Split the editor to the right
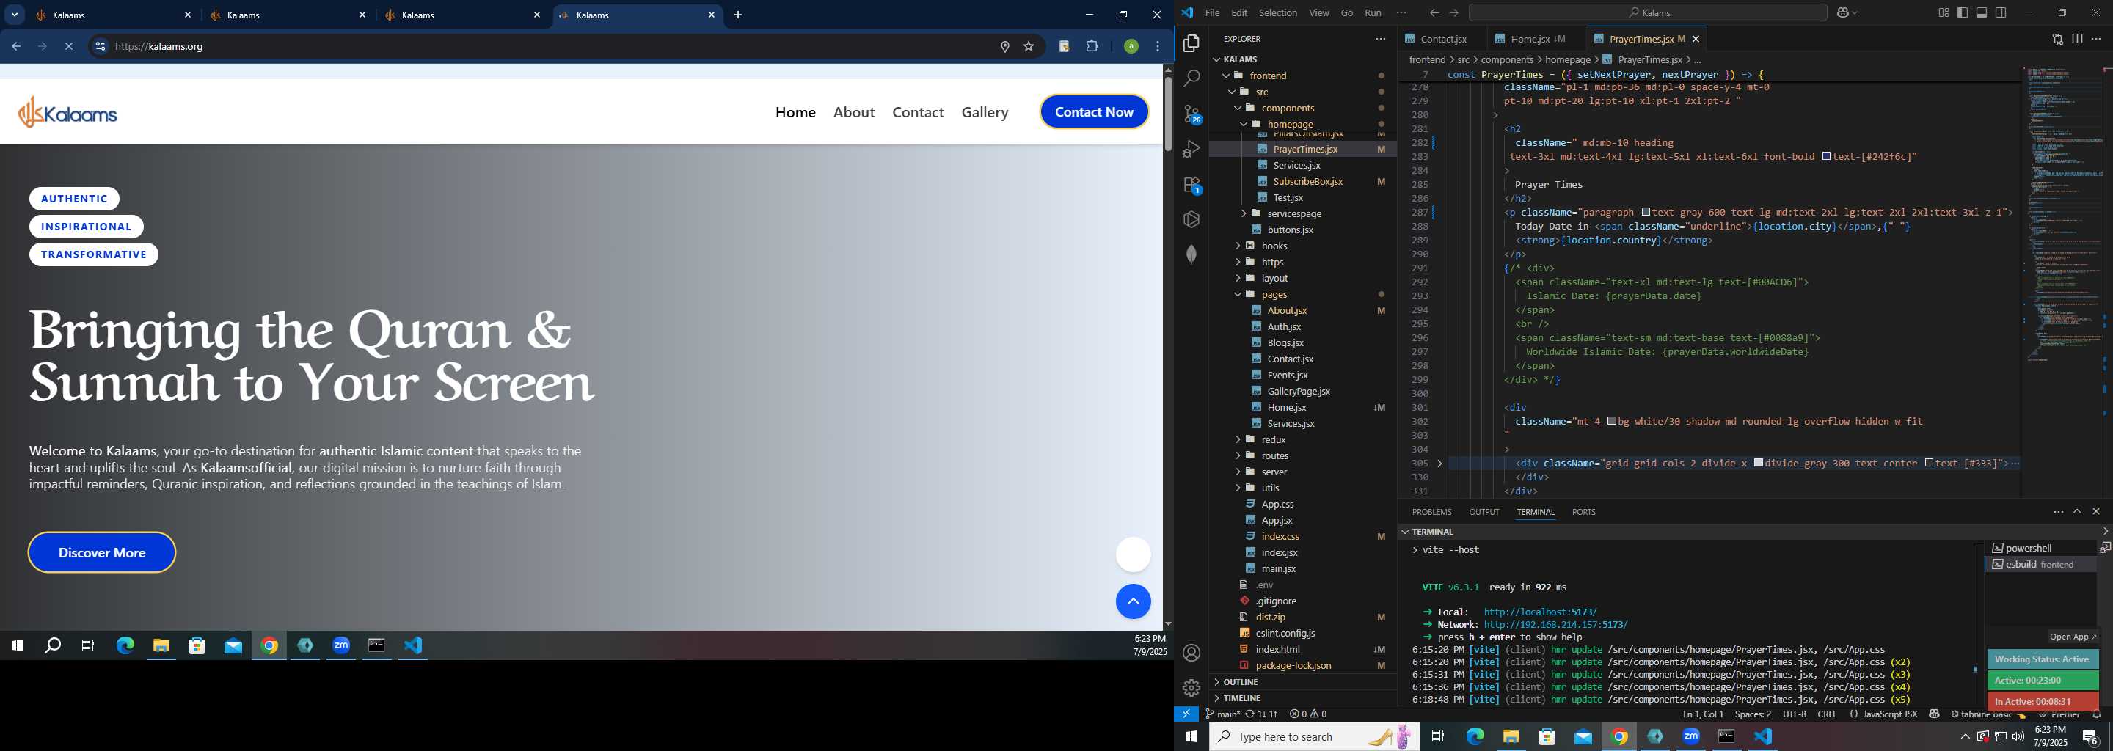This screenshot has height=751, width=2113. click(x=2077, y=39)
